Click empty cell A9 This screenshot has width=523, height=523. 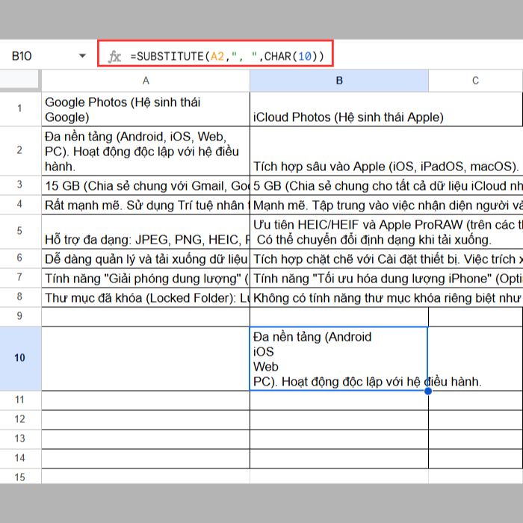146,317
